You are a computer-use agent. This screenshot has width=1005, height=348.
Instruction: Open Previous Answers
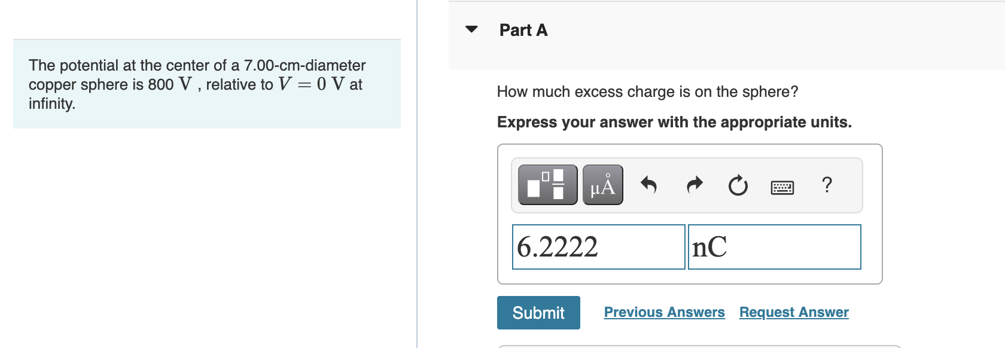(x=664, y=312)
